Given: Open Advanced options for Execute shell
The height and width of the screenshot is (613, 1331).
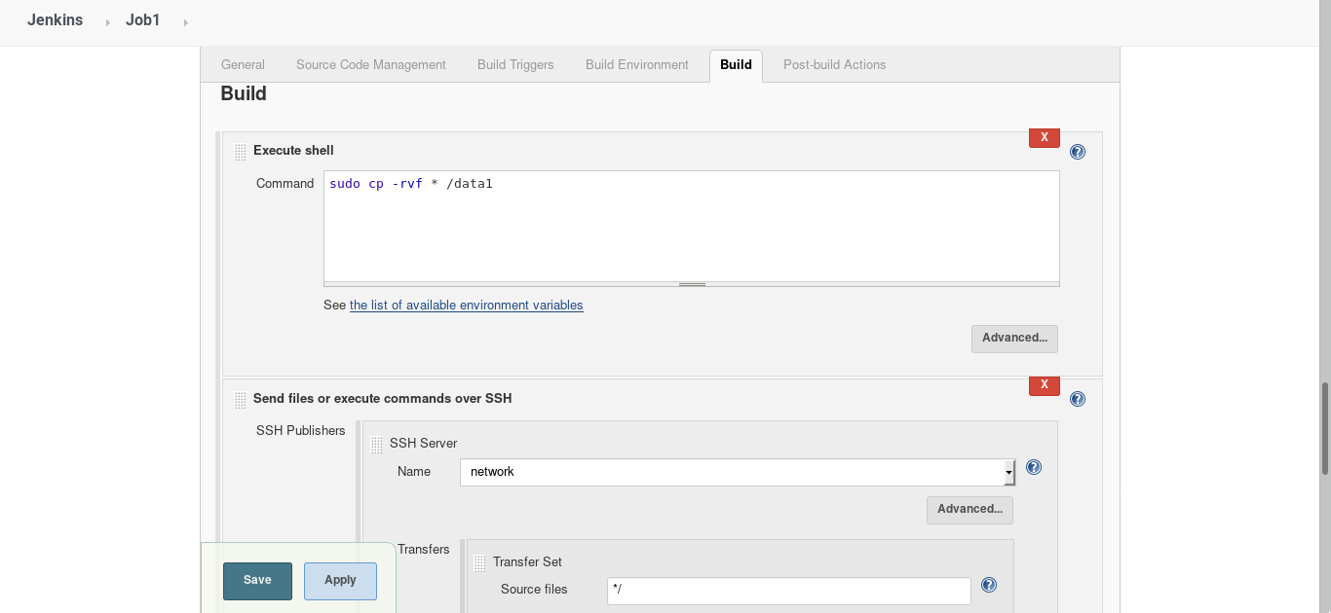Looking at the screenshot, I should click(1014, 339).
